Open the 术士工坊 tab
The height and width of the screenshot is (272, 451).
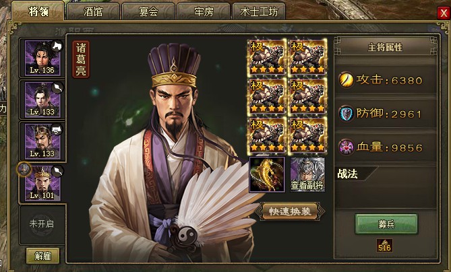[259, 11]
